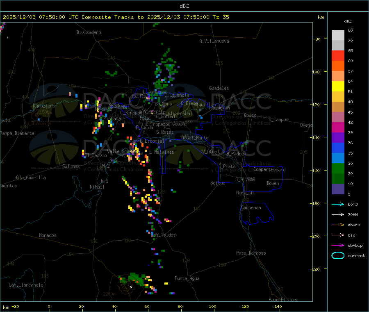Click the Paso_Barroso map label
This screenshot has height=312, width=369.
click(x=251, y=253)
